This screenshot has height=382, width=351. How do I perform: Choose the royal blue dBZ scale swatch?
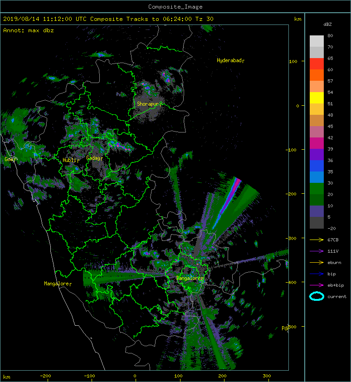pos(317,166)
